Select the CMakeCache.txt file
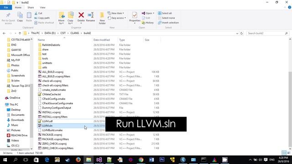This screenshot has height=164, width=292. click(52, 94)
